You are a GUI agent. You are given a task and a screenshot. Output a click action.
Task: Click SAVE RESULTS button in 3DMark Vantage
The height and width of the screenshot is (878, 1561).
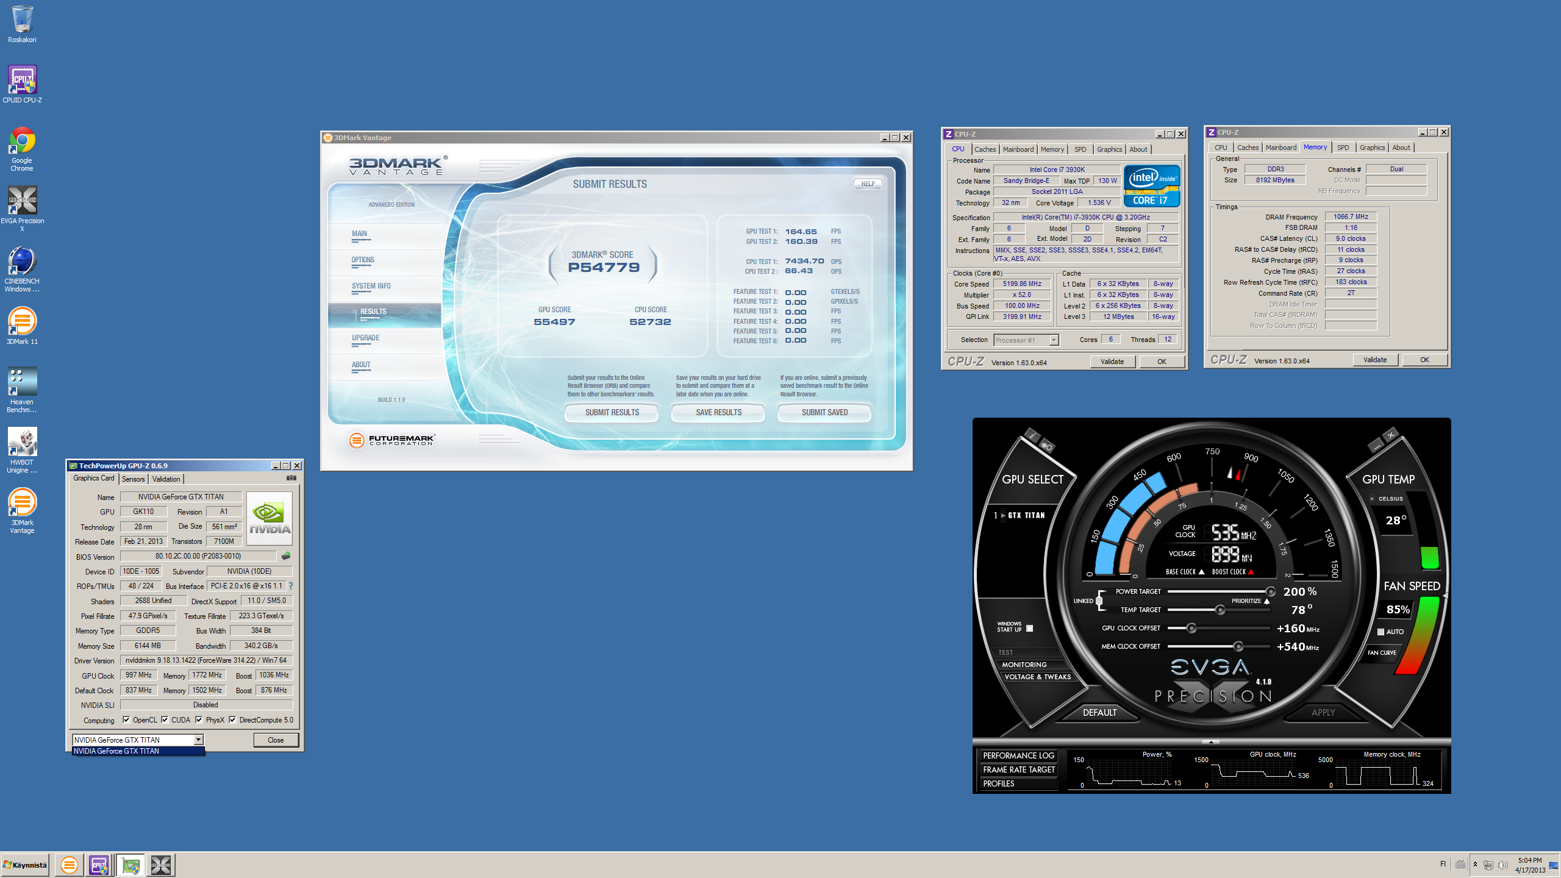coord(718,413)
